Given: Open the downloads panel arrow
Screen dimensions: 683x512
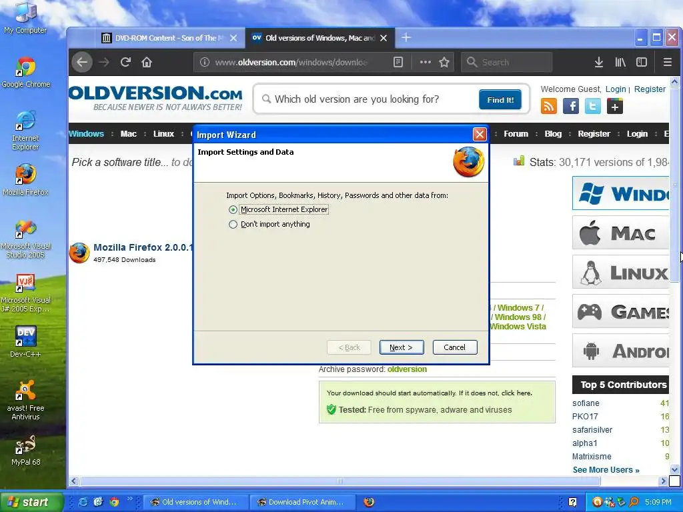Looking at the screenshot, I should 599,62.
